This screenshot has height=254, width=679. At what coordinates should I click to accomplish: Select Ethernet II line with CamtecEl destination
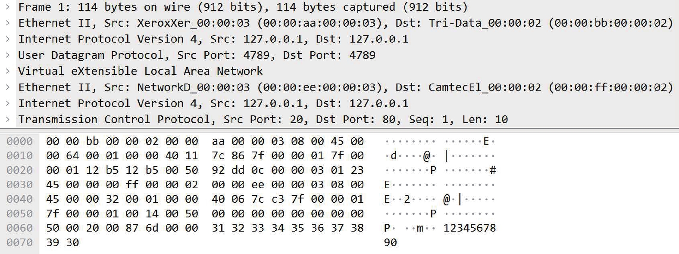(345, 87)
